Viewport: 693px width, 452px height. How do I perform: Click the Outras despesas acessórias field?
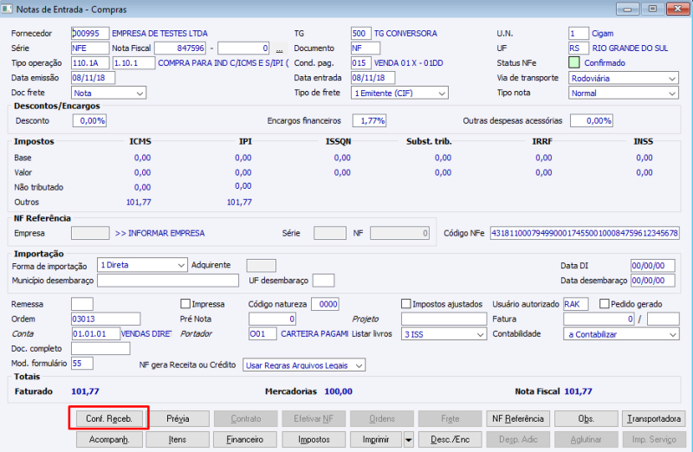click(x=592, y=120)
